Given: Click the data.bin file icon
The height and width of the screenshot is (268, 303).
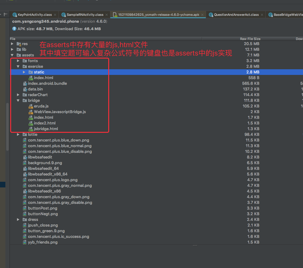Looking at the screenshot, I should tap(25, 89).
